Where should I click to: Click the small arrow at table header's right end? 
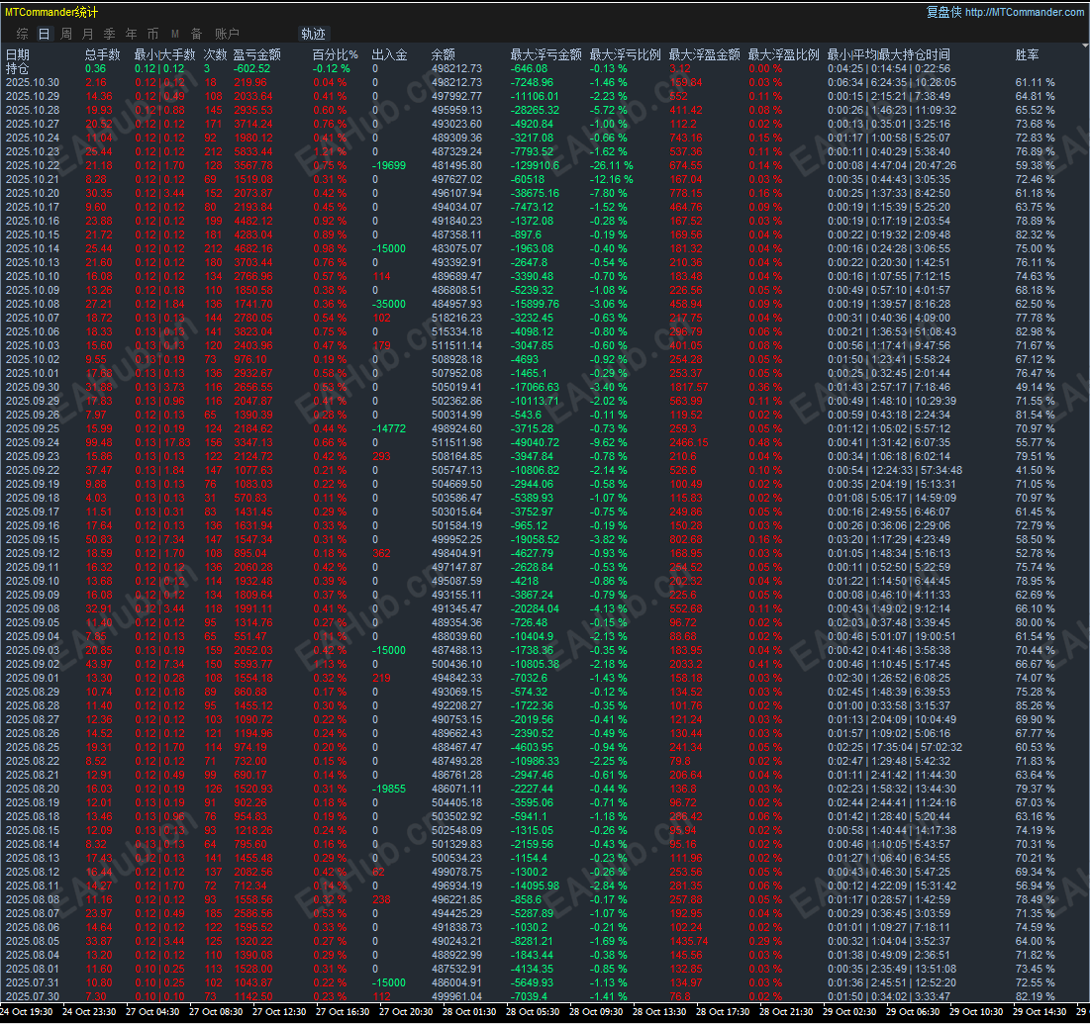1085,46
